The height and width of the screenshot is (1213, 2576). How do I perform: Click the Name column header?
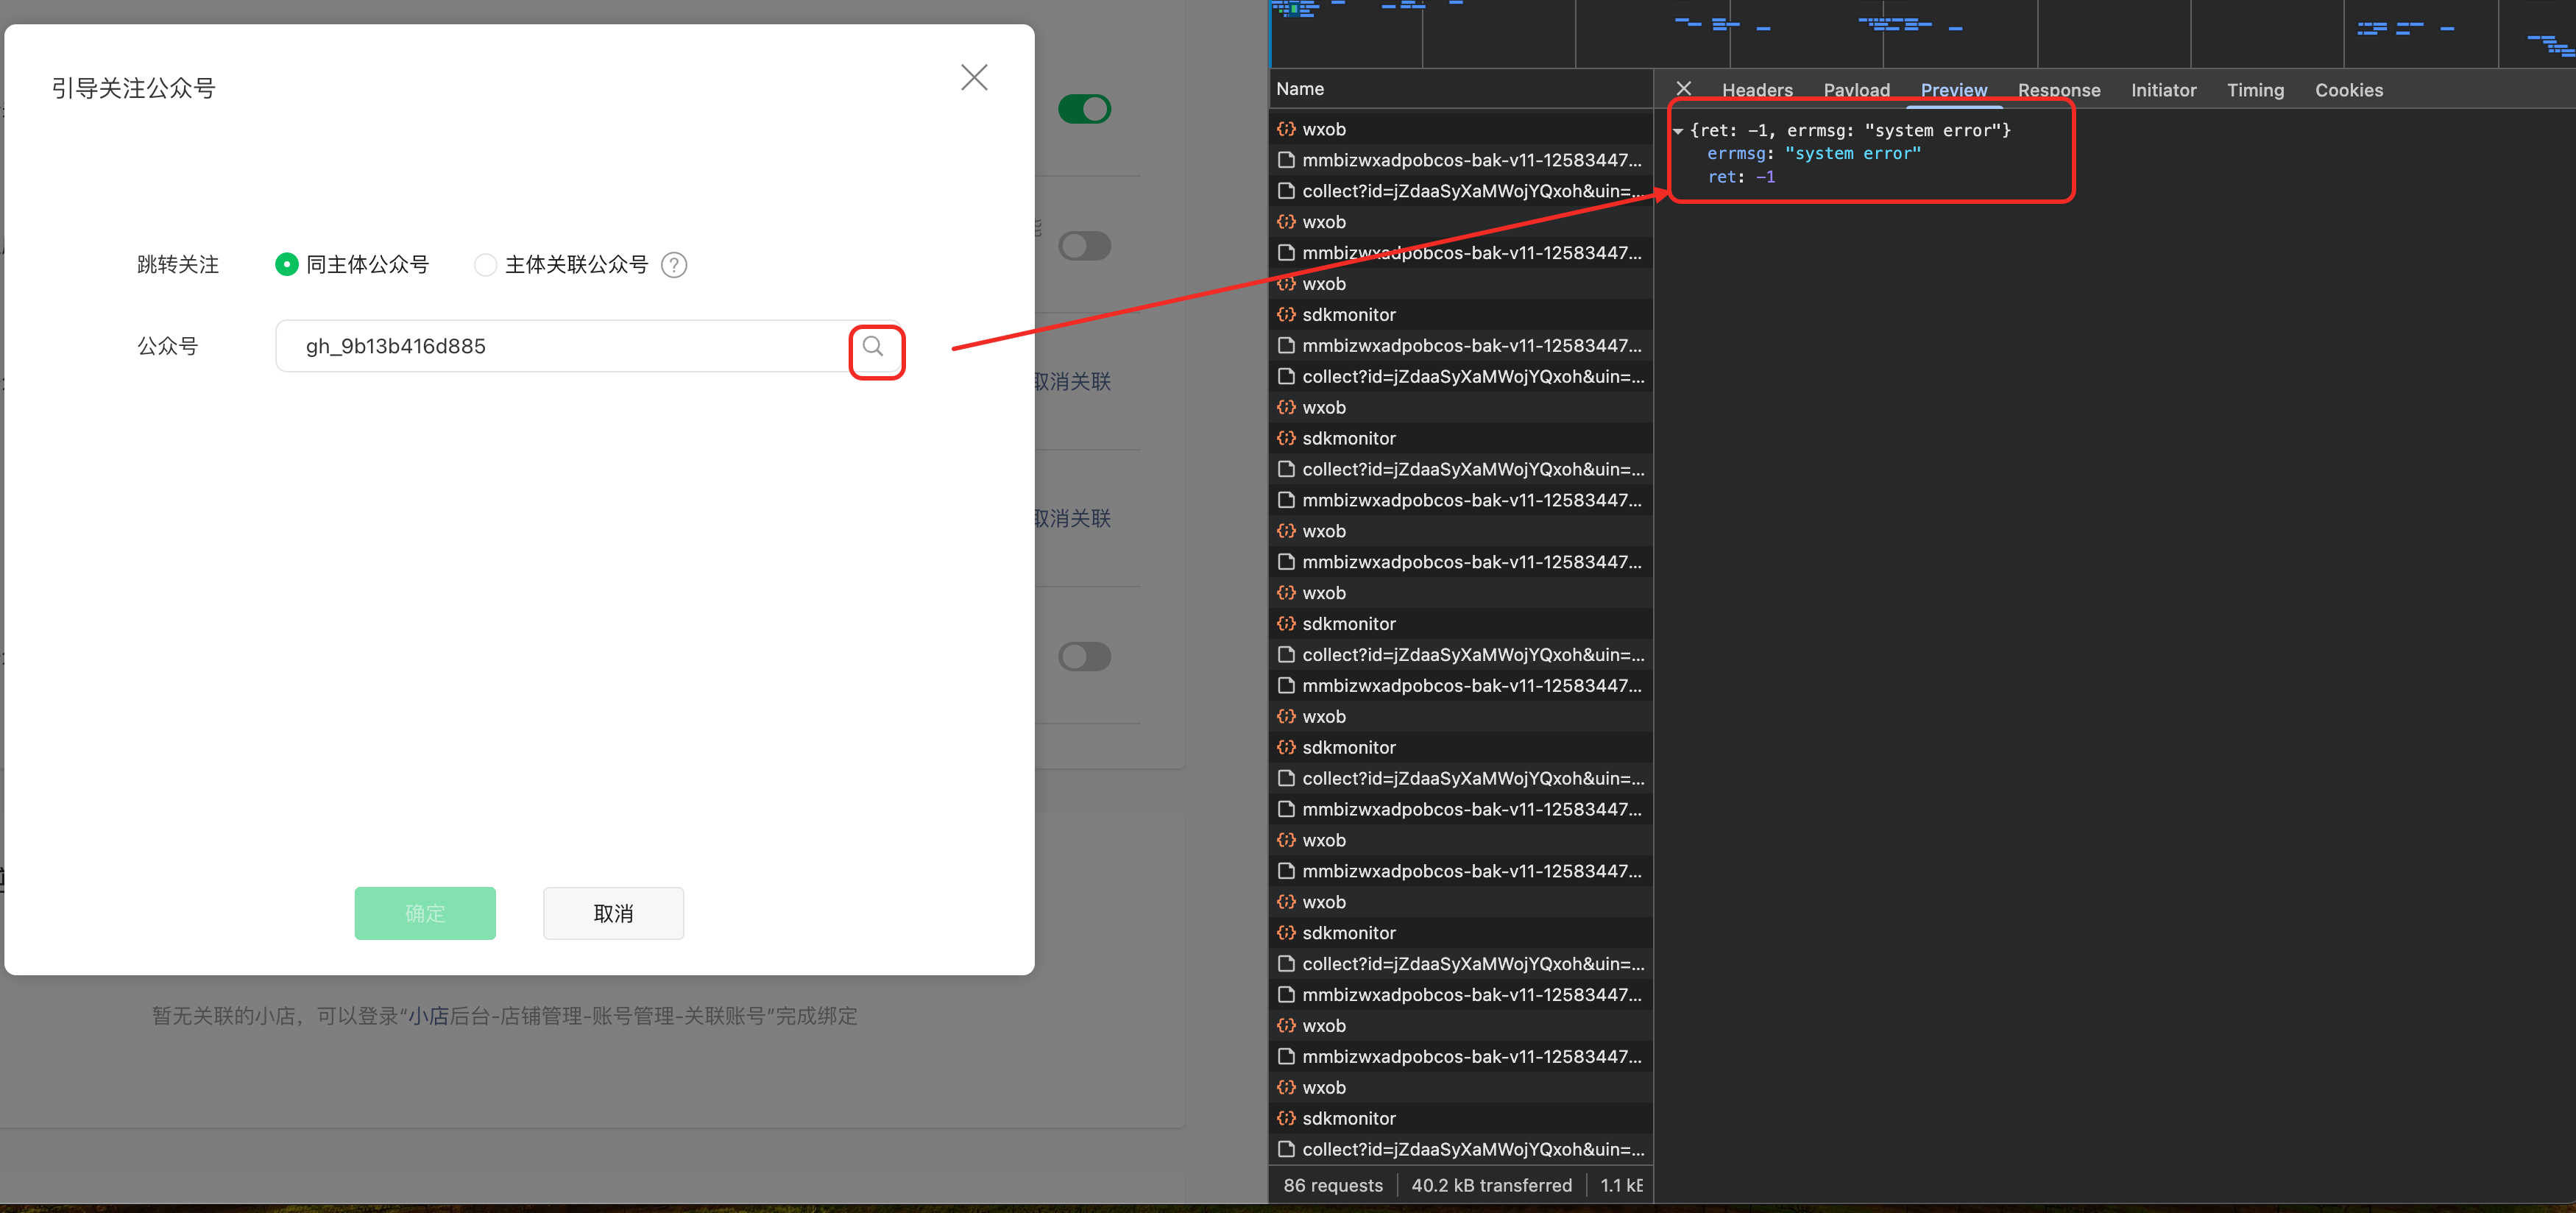point(1300,89)
